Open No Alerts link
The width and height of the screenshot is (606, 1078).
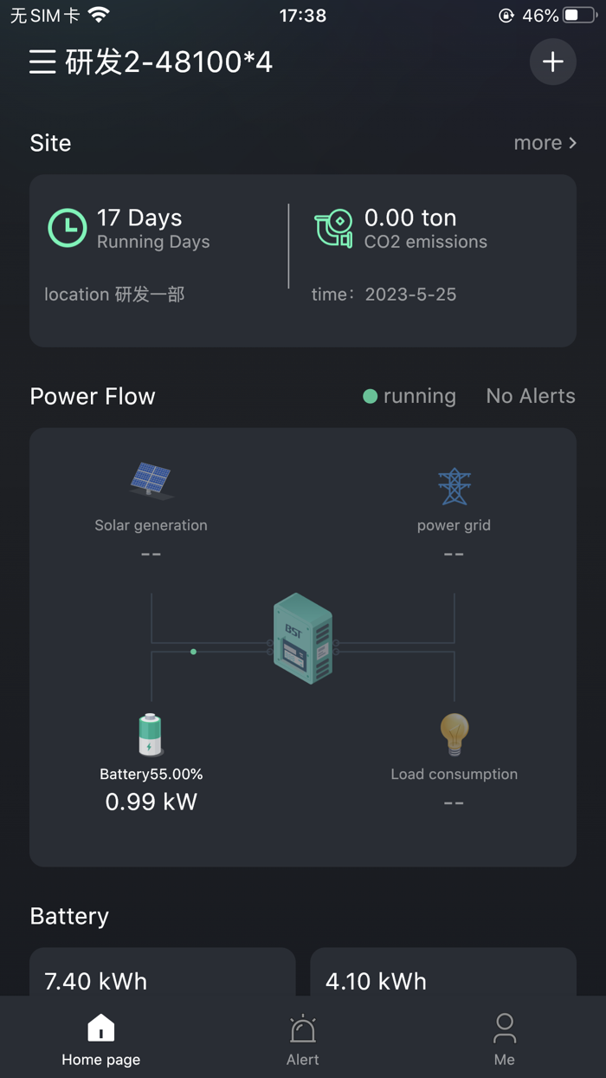[x=530, y=396]
